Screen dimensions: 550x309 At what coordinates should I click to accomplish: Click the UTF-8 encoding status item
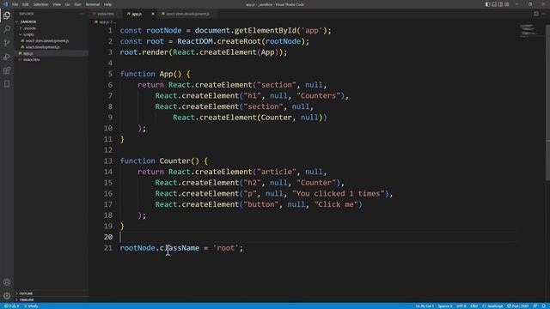click(461, 306)
